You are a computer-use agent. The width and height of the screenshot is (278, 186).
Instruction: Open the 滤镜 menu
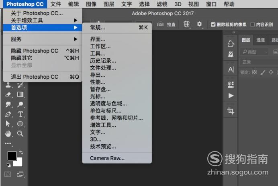[x=162, y=4]
